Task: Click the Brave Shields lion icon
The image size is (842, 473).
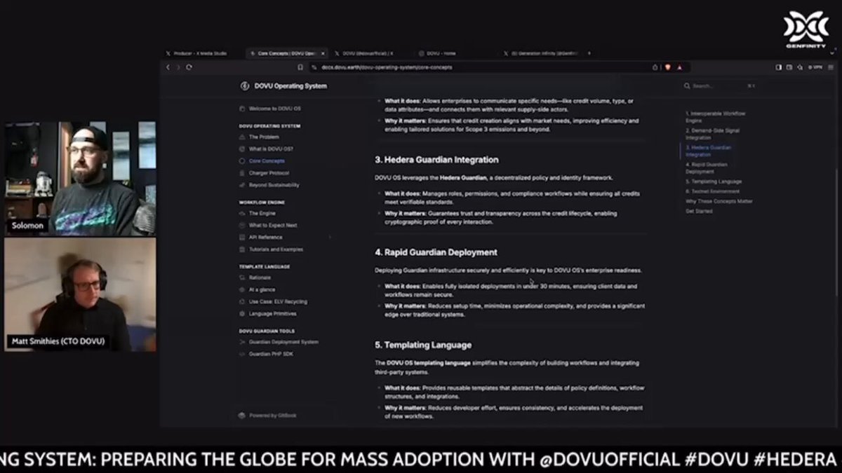Action: [667, 67]
